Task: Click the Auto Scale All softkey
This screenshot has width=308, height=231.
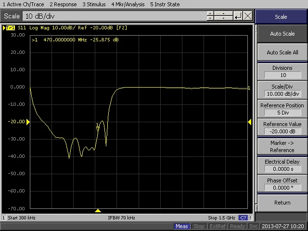Action: 282,52
